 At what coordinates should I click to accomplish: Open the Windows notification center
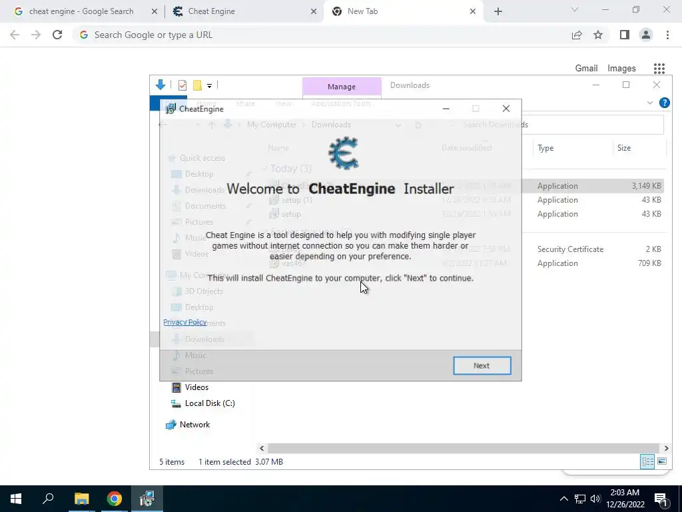point(661,499)
